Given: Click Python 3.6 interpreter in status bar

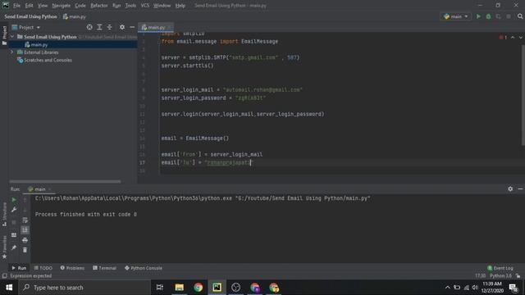Looking at the screenshot, I should (501, 276).
